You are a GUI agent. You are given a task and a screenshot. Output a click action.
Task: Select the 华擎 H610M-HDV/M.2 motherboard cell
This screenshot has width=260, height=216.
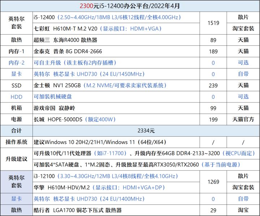click(x=116, y=188)
